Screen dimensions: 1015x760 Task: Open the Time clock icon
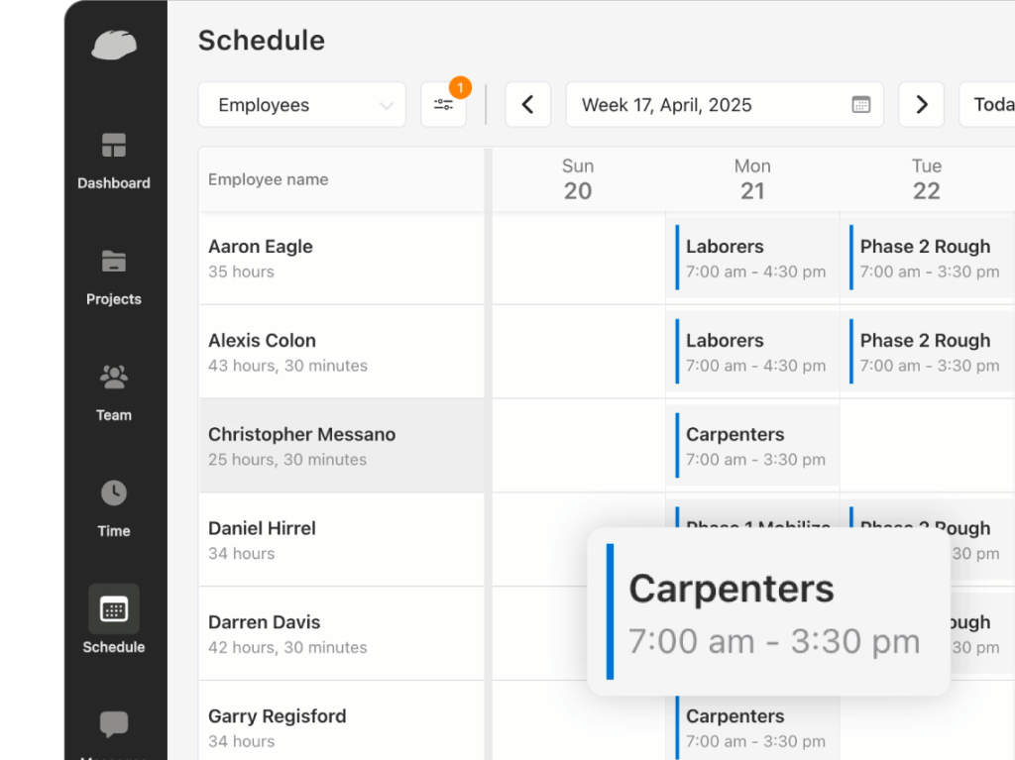(114, 492)
